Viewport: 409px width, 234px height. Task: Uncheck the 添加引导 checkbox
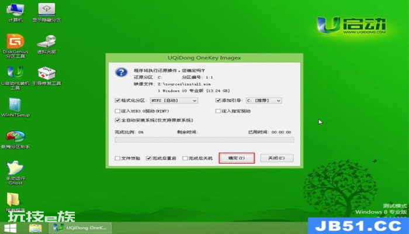pyautogui.click(x=218, y=100)
